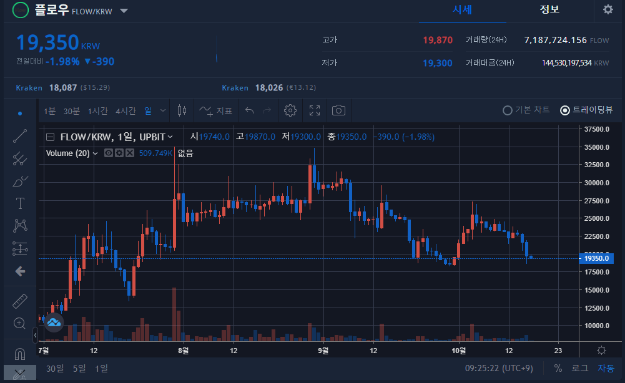Image resolution: width=625 pixels, height=383 pixels.
Task: Select the 일 daily interval
Action: (x=148, y=110)
